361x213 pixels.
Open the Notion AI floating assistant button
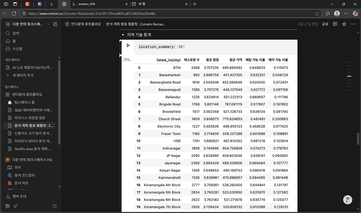348,200
